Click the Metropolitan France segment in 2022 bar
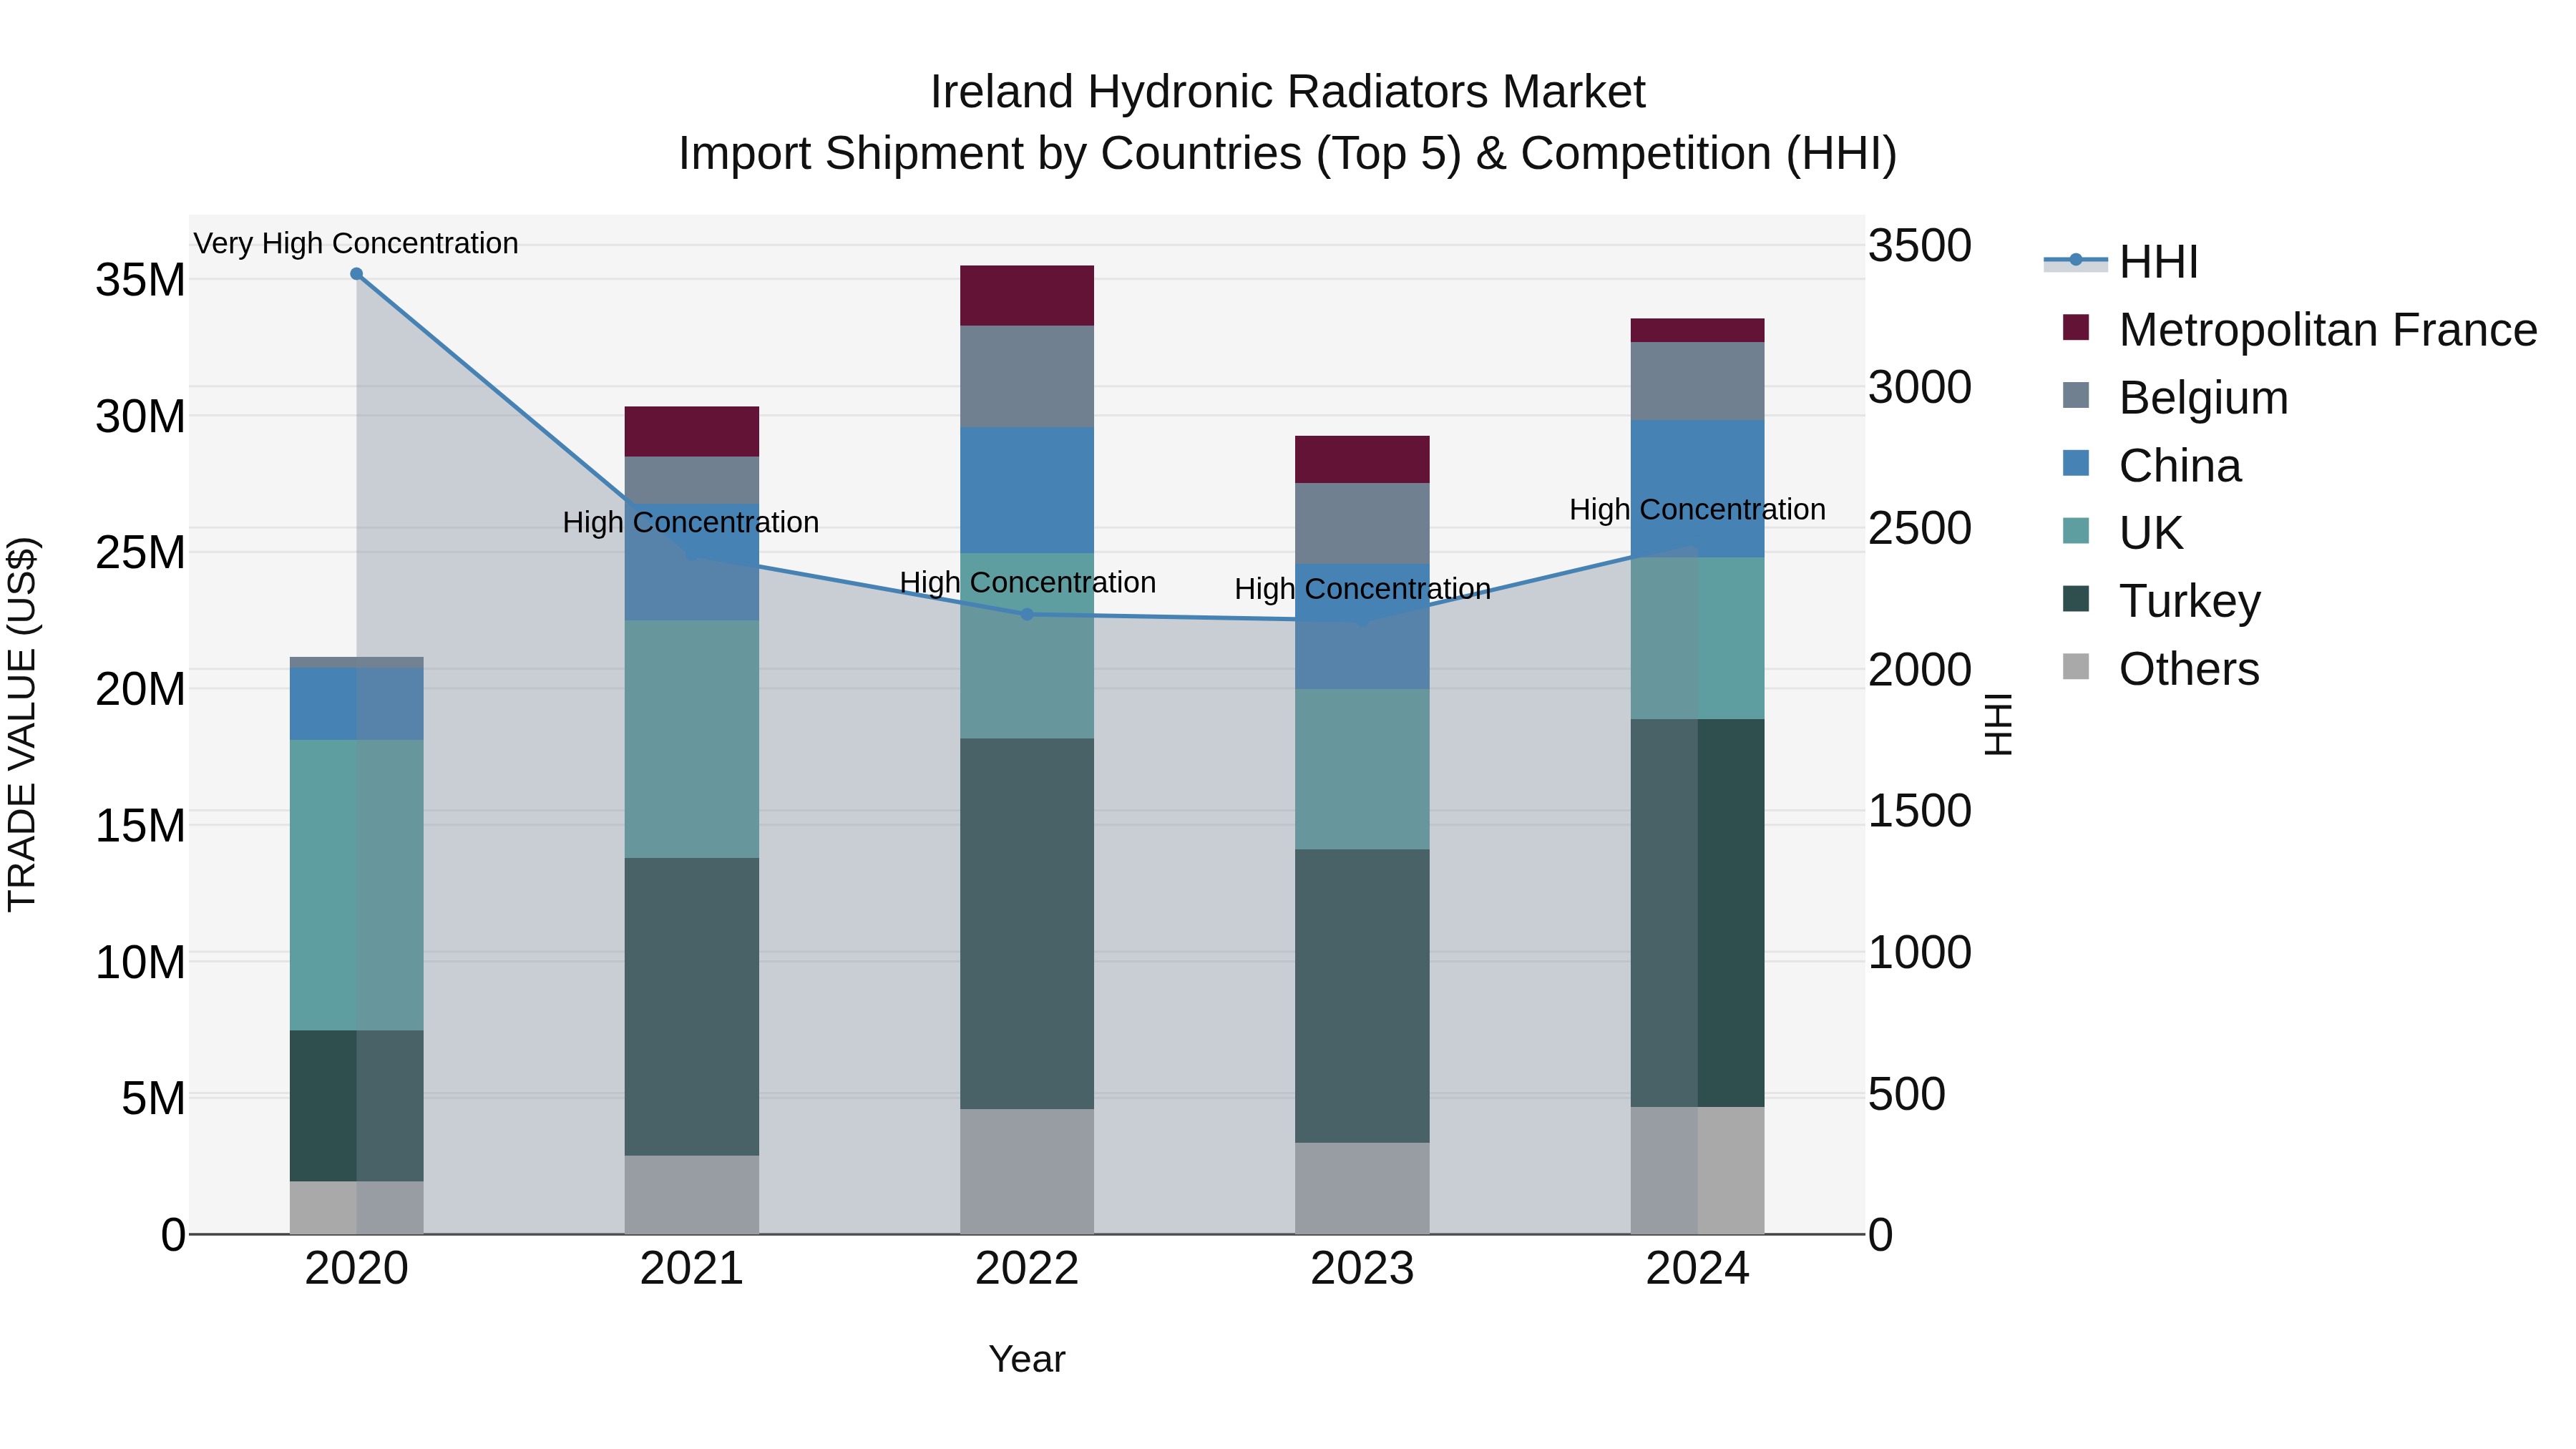 pos(1027,296)
